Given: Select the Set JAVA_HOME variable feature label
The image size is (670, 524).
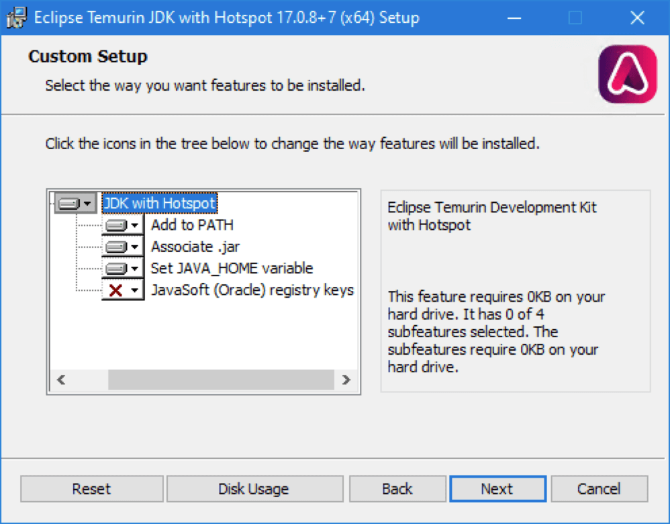Looking at the screenshot, I should tap(232, 269).
